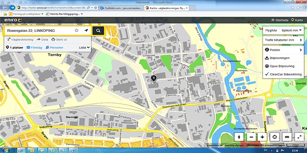Select the ruler measure tool

[287, 137]
